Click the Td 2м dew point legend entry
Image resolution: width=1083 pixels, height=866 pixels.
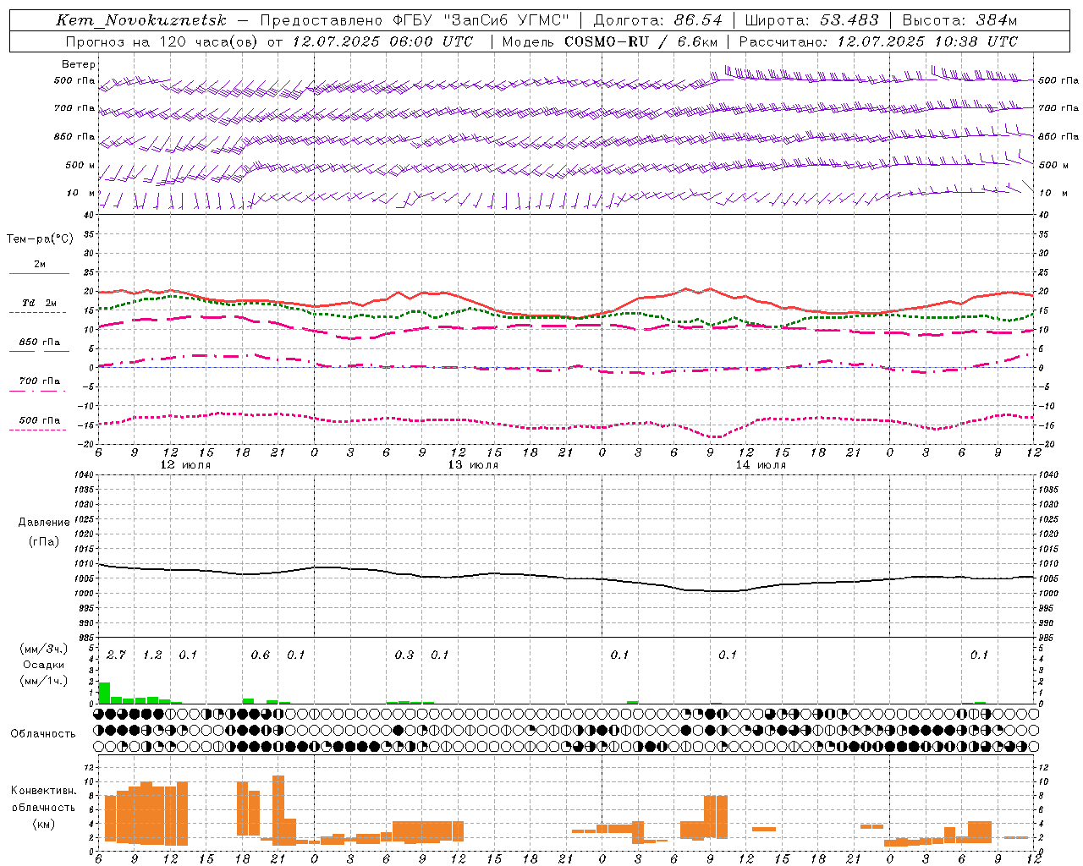pyautogui.click(x=39, y=303)
